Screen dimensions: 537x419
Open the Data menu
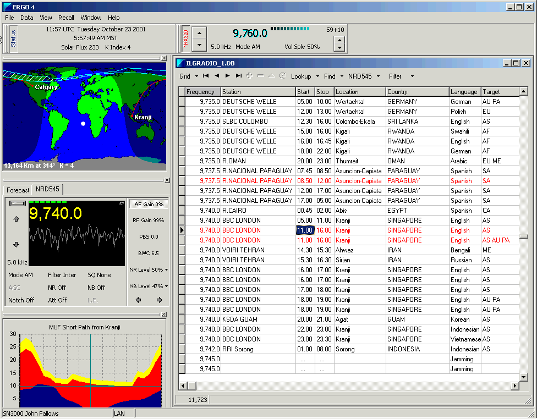27,18
